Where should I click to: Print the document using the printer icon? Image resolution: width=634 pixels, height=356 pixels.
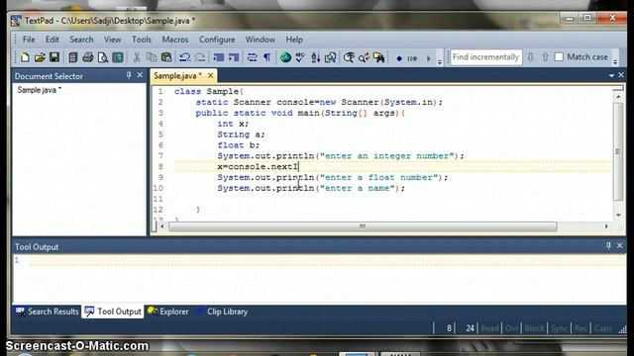coord(88,57)
